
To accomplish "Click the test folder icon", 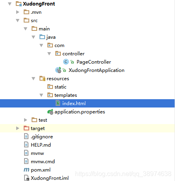I will point(34,120).
